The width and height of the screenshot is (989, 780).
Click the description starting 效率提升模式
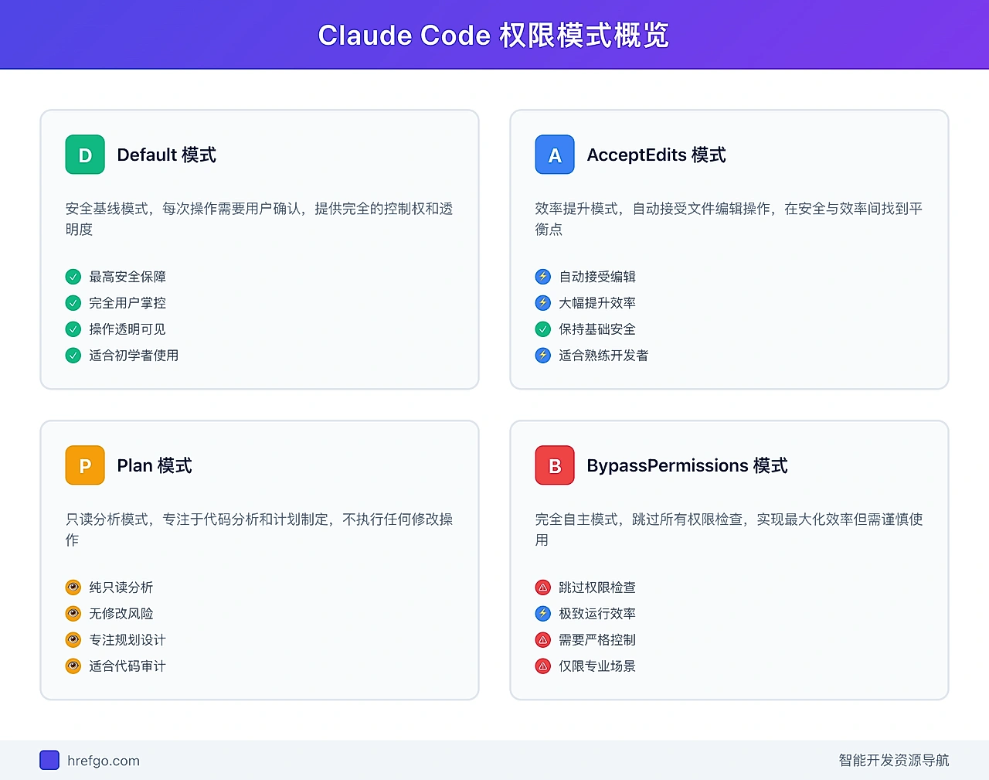tap(729, 219)
